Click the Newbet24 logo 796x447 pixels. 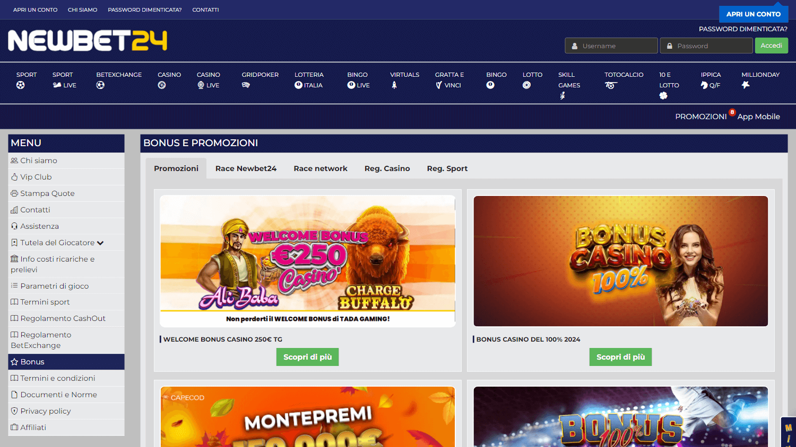point(88,41)
